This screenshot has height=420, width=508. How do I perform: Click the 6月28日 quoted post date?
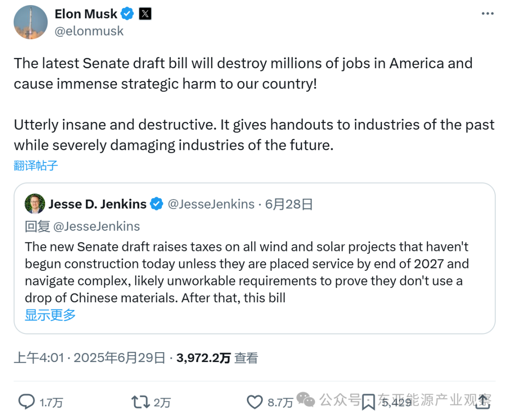pyautogui.click(x=289, y=204)
